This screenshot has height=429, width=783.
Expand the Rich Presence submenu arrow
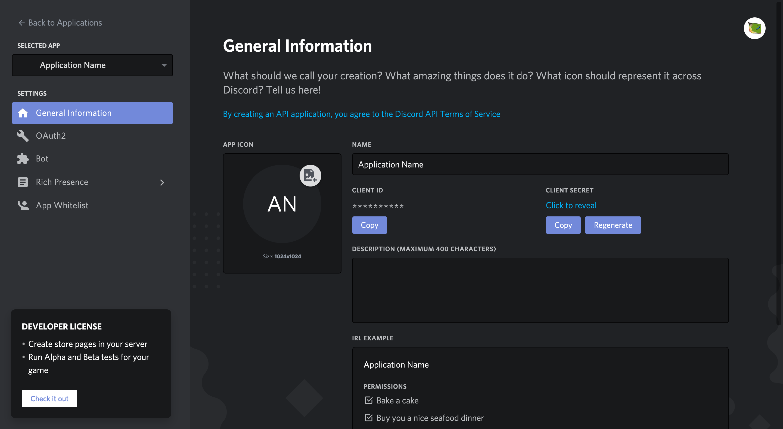click(x=162, y=182)
